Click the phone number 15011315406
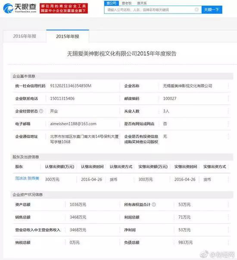The image size is (237, 260). click(62, 98)
